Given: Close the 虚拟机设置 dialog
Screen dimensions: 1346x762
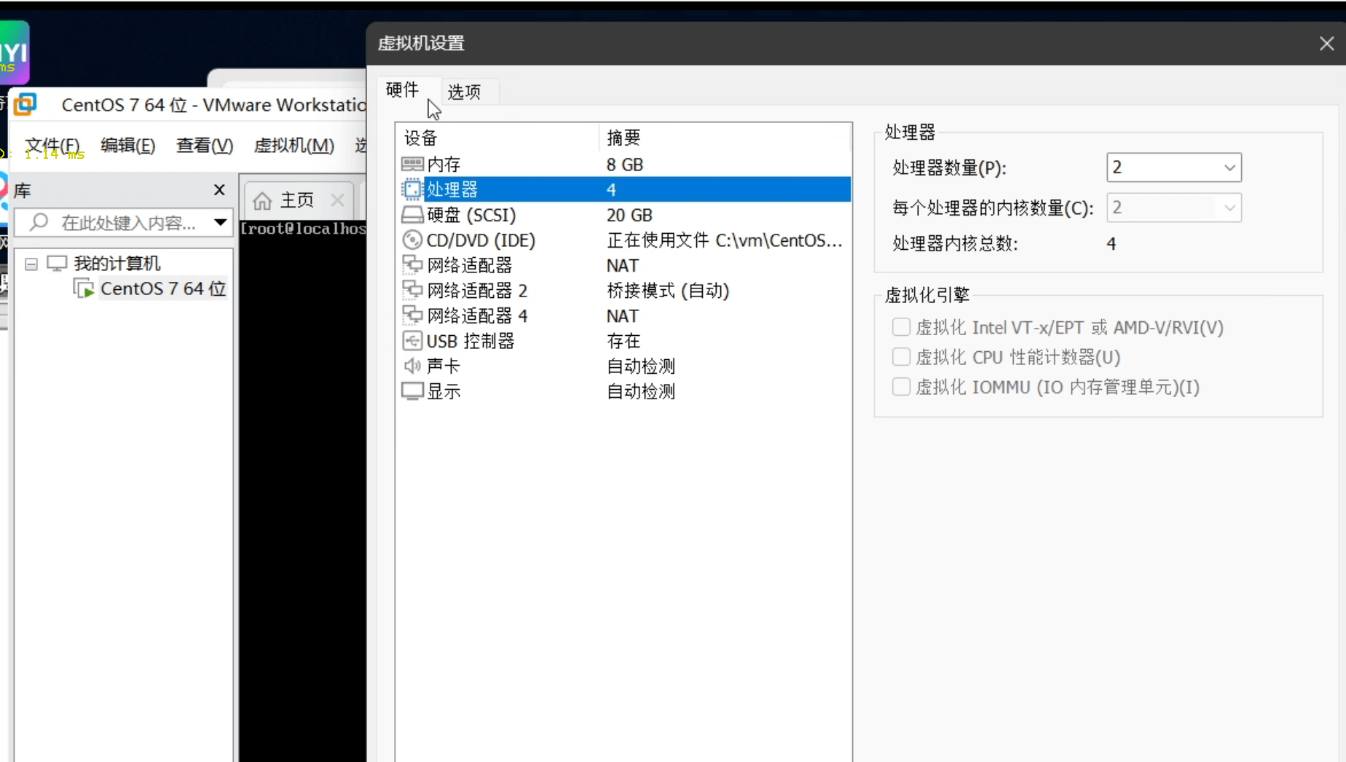Looking at the screenshot, I should click(x=1326, y=44).
